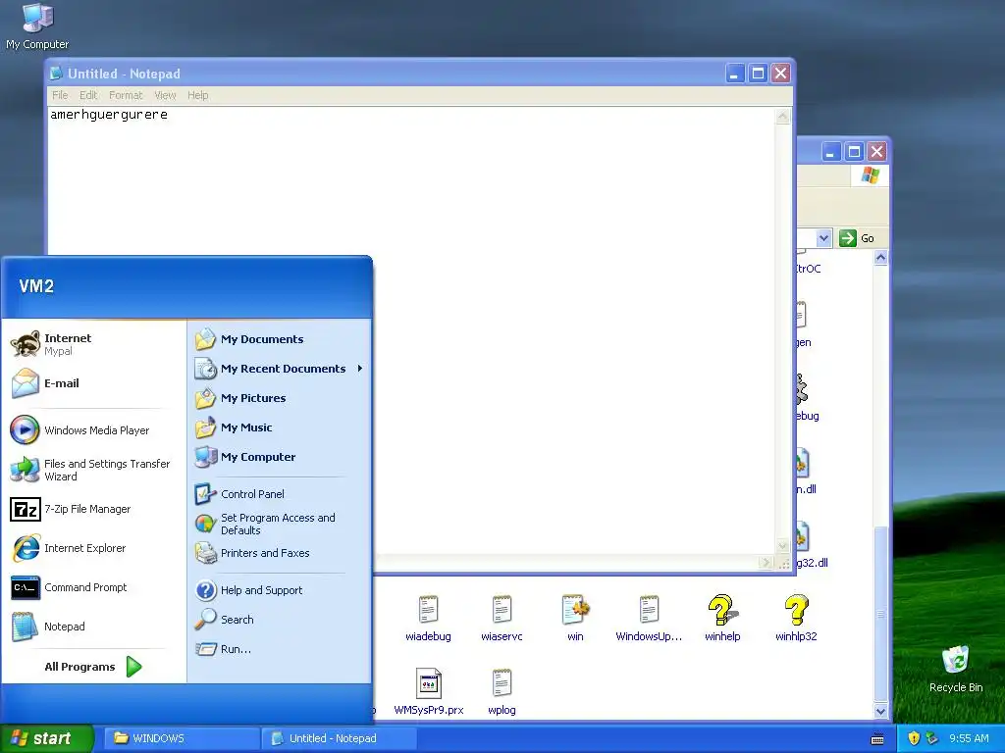The height and width of the screenshot is (753, 1005).
Task: Launch 7-Zip File Manager
Action: pyautogui.click(x=93, y=509)
